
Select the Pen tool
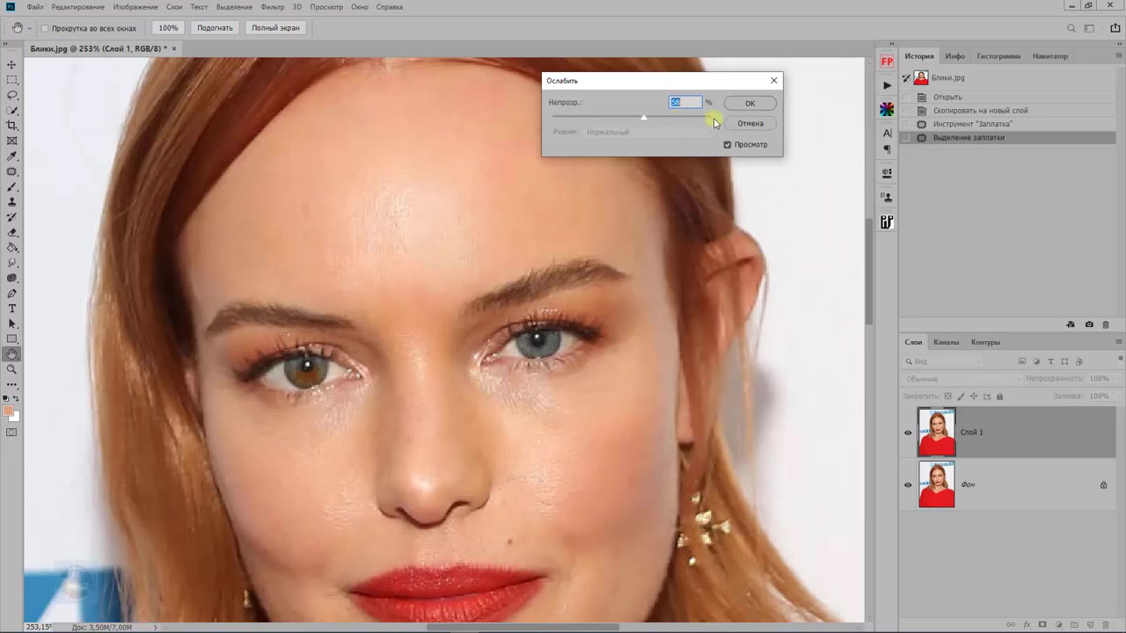point(12,294)
